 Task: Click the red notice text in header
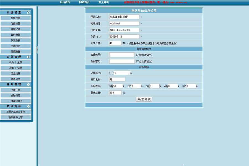(x=155, y=2)
